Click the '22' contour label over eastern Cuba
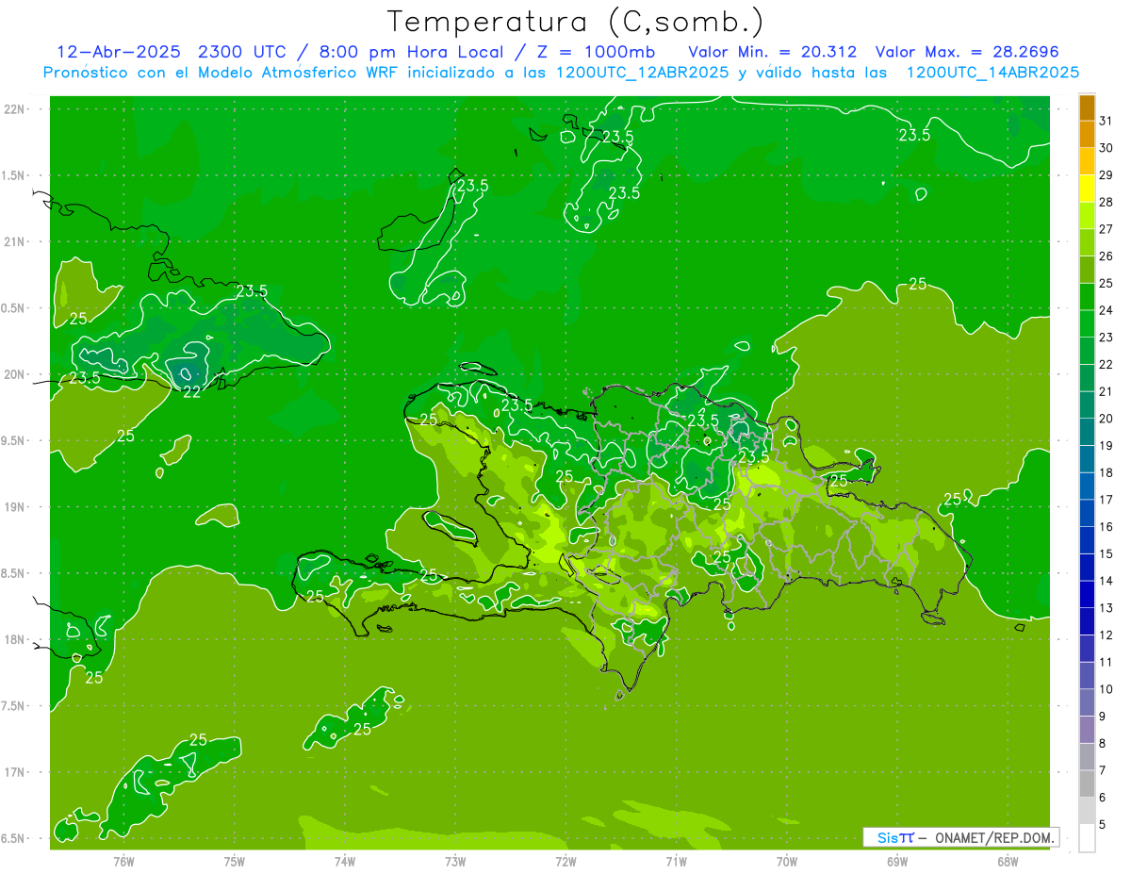Screen dimensions: 1131x874 [x=191, y=392]
